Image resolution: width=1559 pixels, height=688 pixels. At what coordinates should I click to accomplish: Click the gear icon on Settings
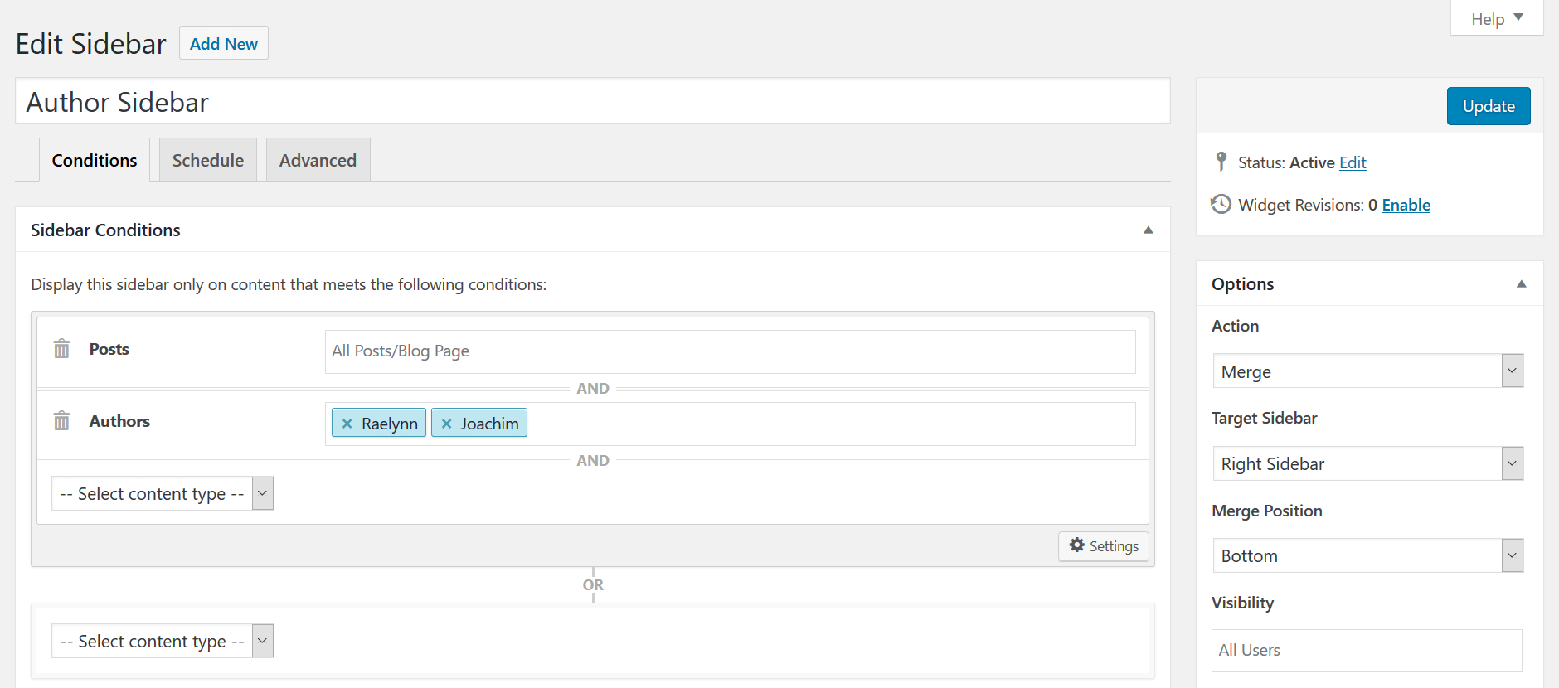(x=1076, y=545)
